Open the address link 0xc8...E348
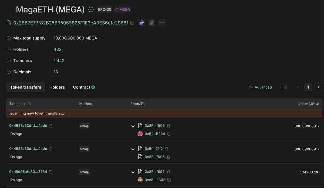This screenshot has height=188, width=324. coord(155,180)
